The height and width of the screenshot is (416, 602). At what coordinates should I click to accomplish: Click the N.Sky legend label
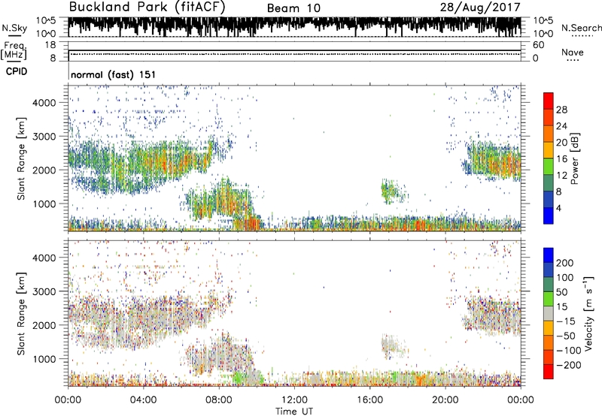pyautogui.click(x=14, y=28)
